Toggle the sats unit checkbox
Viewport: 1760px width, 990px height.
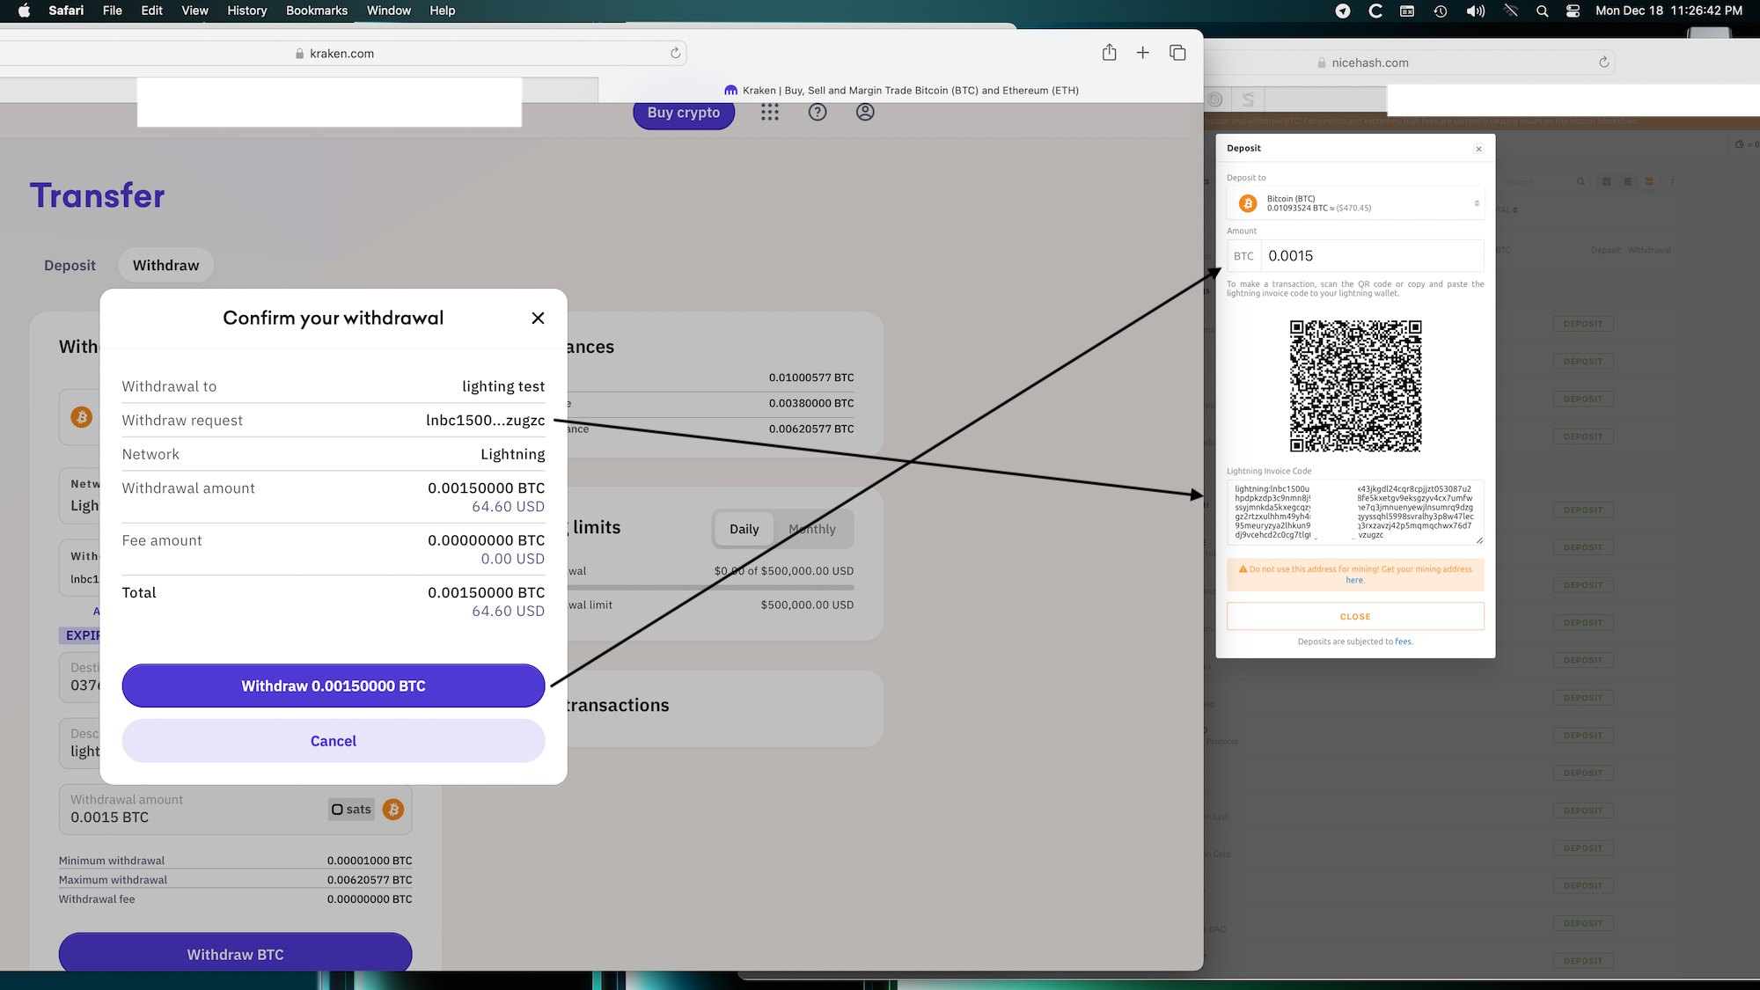337,810
